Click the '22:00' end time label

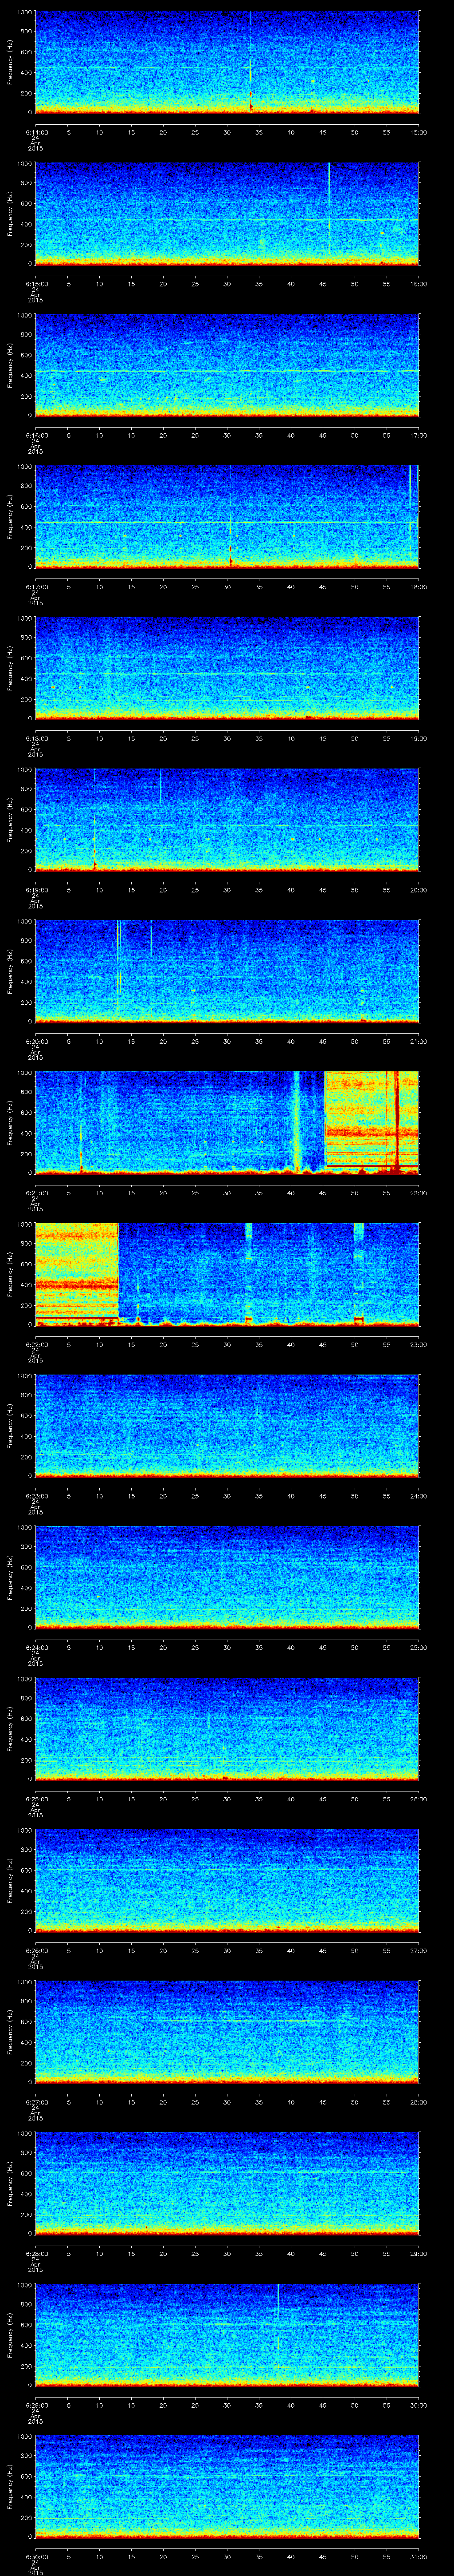click(x=418, y=1193)
